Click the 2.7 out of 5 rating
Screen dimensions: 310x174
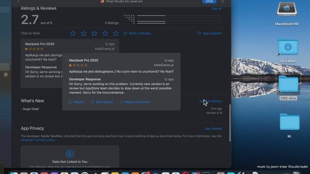pos(37,20)
